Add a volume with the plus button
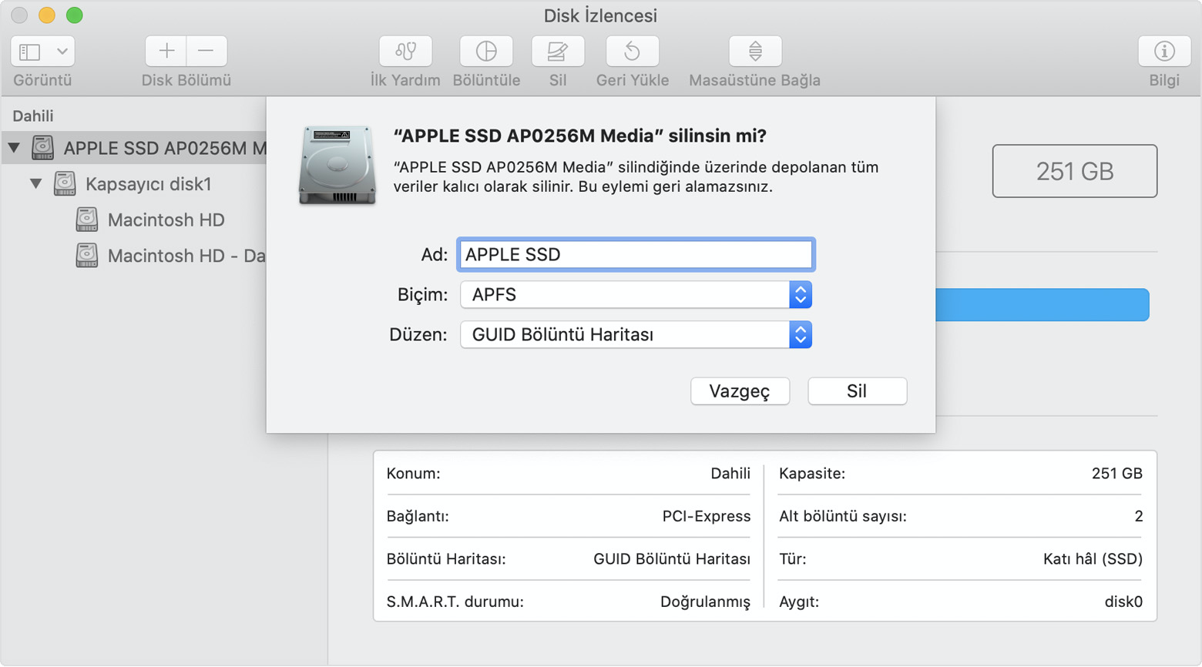Screen dimensions: 1202x667 pyautogui.click(x=166, y=52)
